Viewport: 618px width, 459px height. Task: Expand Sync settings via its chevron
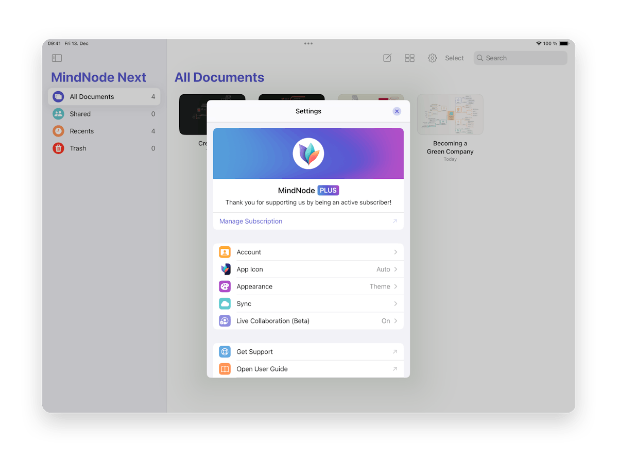coord(396,303)
